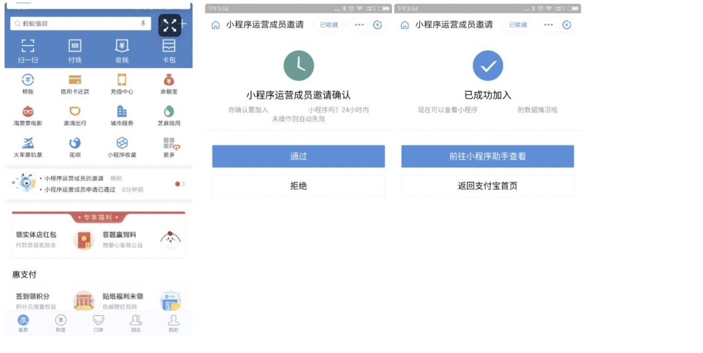Open 答题赢饲料 card

point(142,240)
